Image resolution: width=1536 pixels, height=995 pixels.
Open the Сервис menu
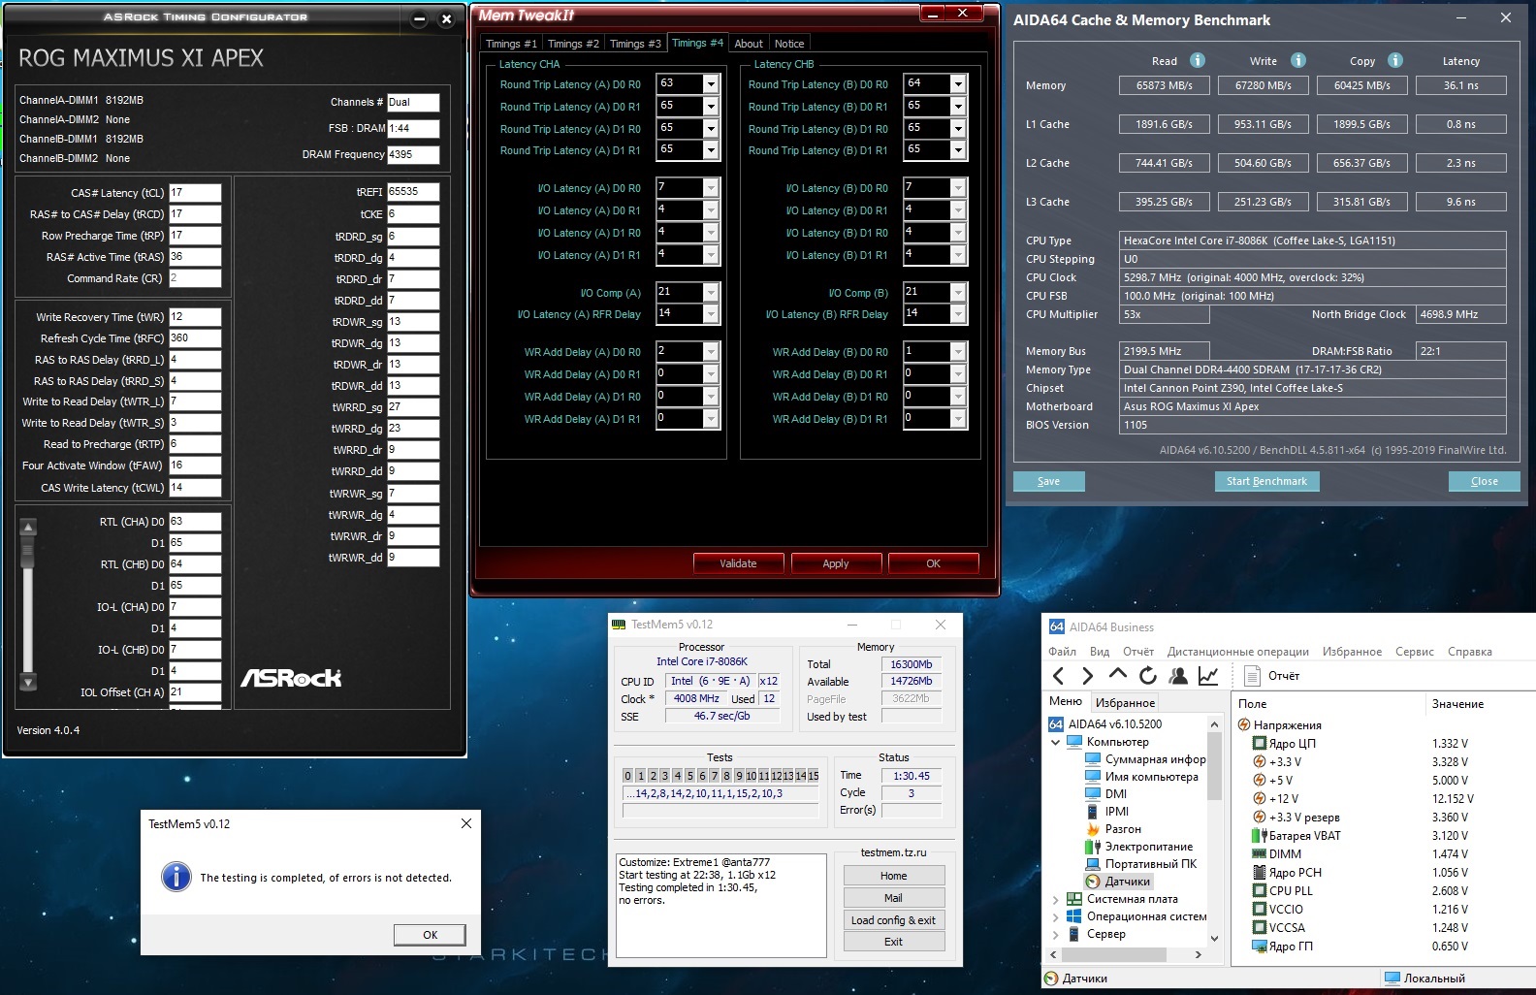click(1414, 652)
